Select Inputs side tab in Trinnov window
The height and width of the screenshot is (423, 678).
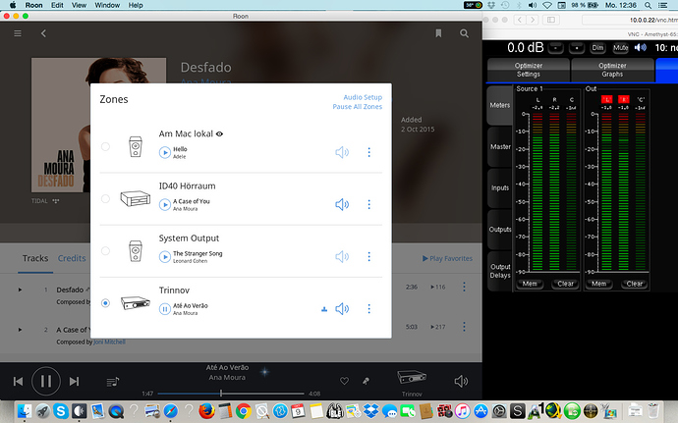point(500,188)
